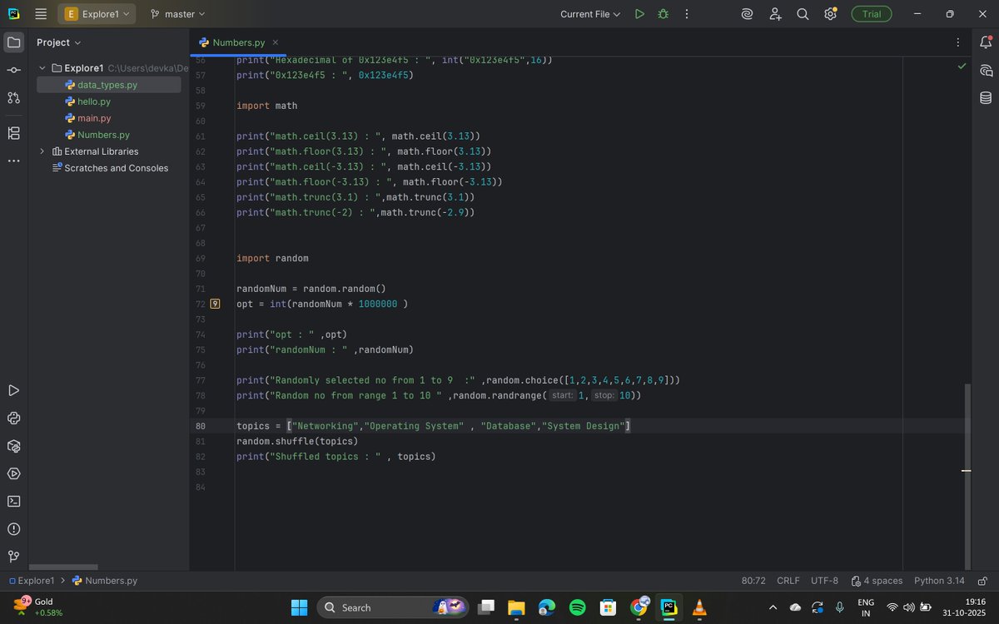Screen dimensions: 999x624
Task: Open the master branch dropdown
Action: tap(177, 14)
